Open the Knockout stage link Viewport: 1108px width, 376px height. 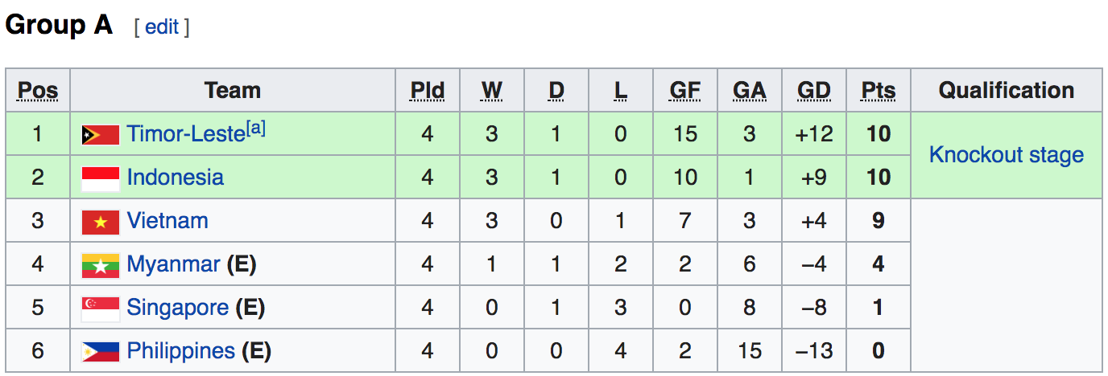(1007, 155)
